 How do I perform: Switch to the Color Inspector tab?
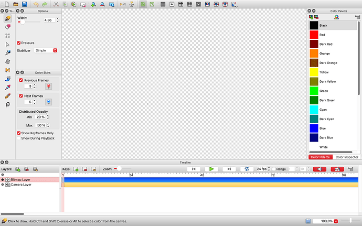pyautogui.click(x=346, y=157)
